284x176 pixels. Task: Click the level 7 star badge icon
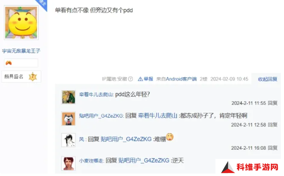[x=33, y=77]
